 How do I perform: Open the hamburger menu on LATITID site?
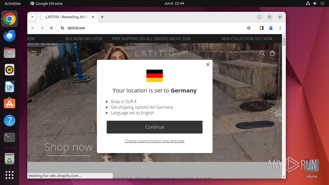(x=34, y=53)
